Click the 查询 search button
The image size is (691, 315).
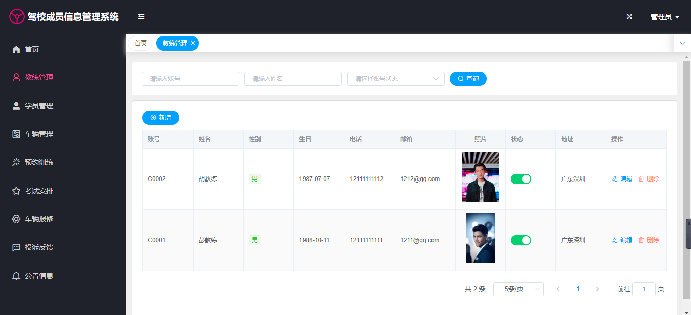[x=468, y=79]
